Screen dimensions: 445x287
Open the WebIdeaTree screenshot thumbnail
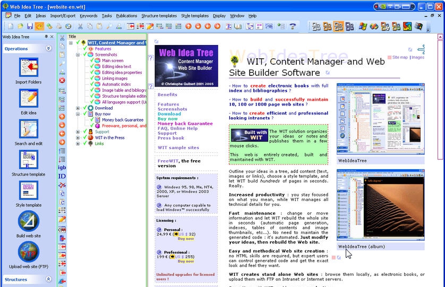coord(381,119)
